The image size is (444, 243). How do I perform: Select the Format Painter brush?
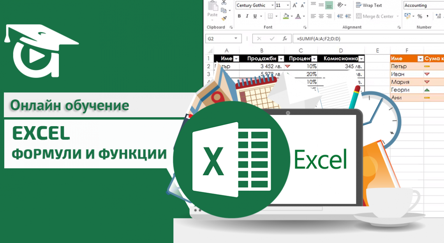coord(224,18)
